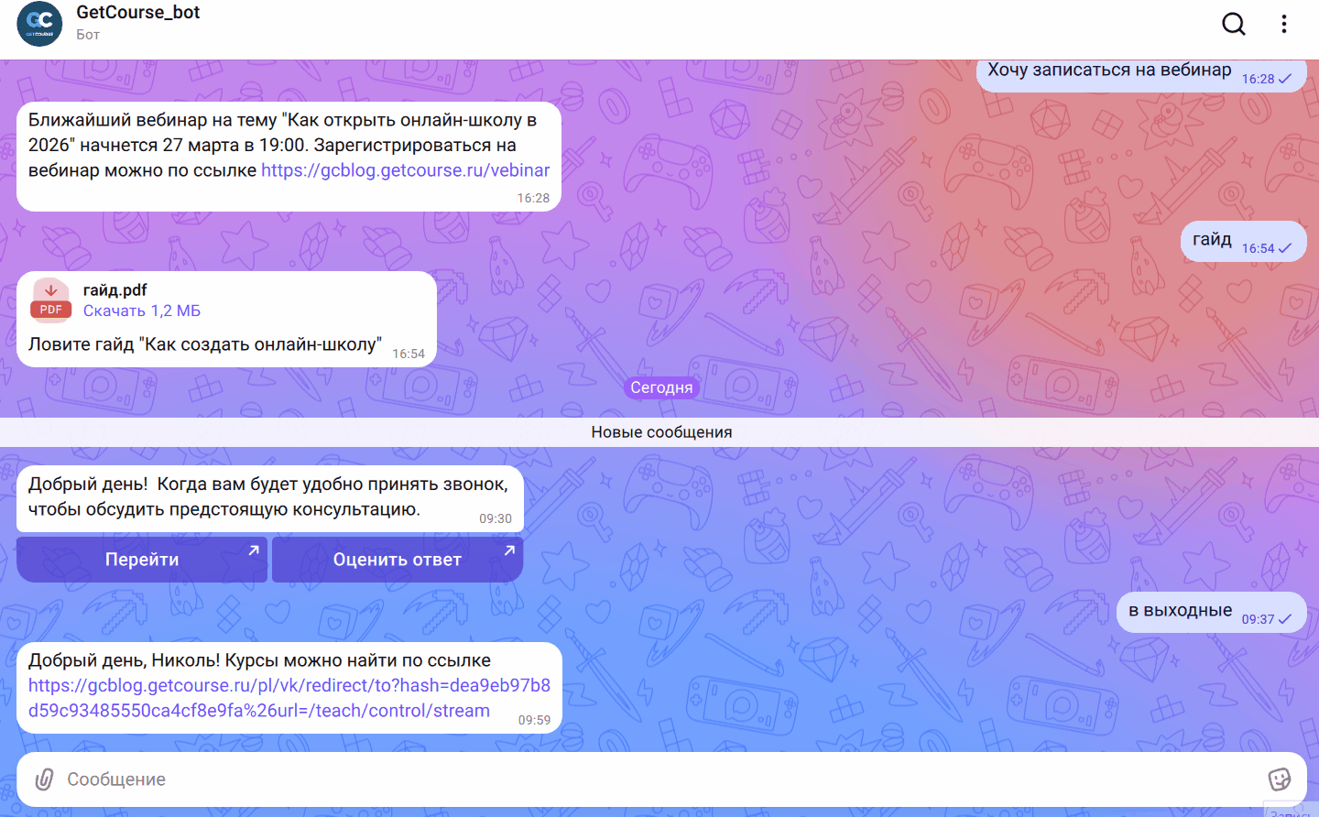Open the three-dot chat options menu
Screen dimensions: 1319x817
(1284, 24)
